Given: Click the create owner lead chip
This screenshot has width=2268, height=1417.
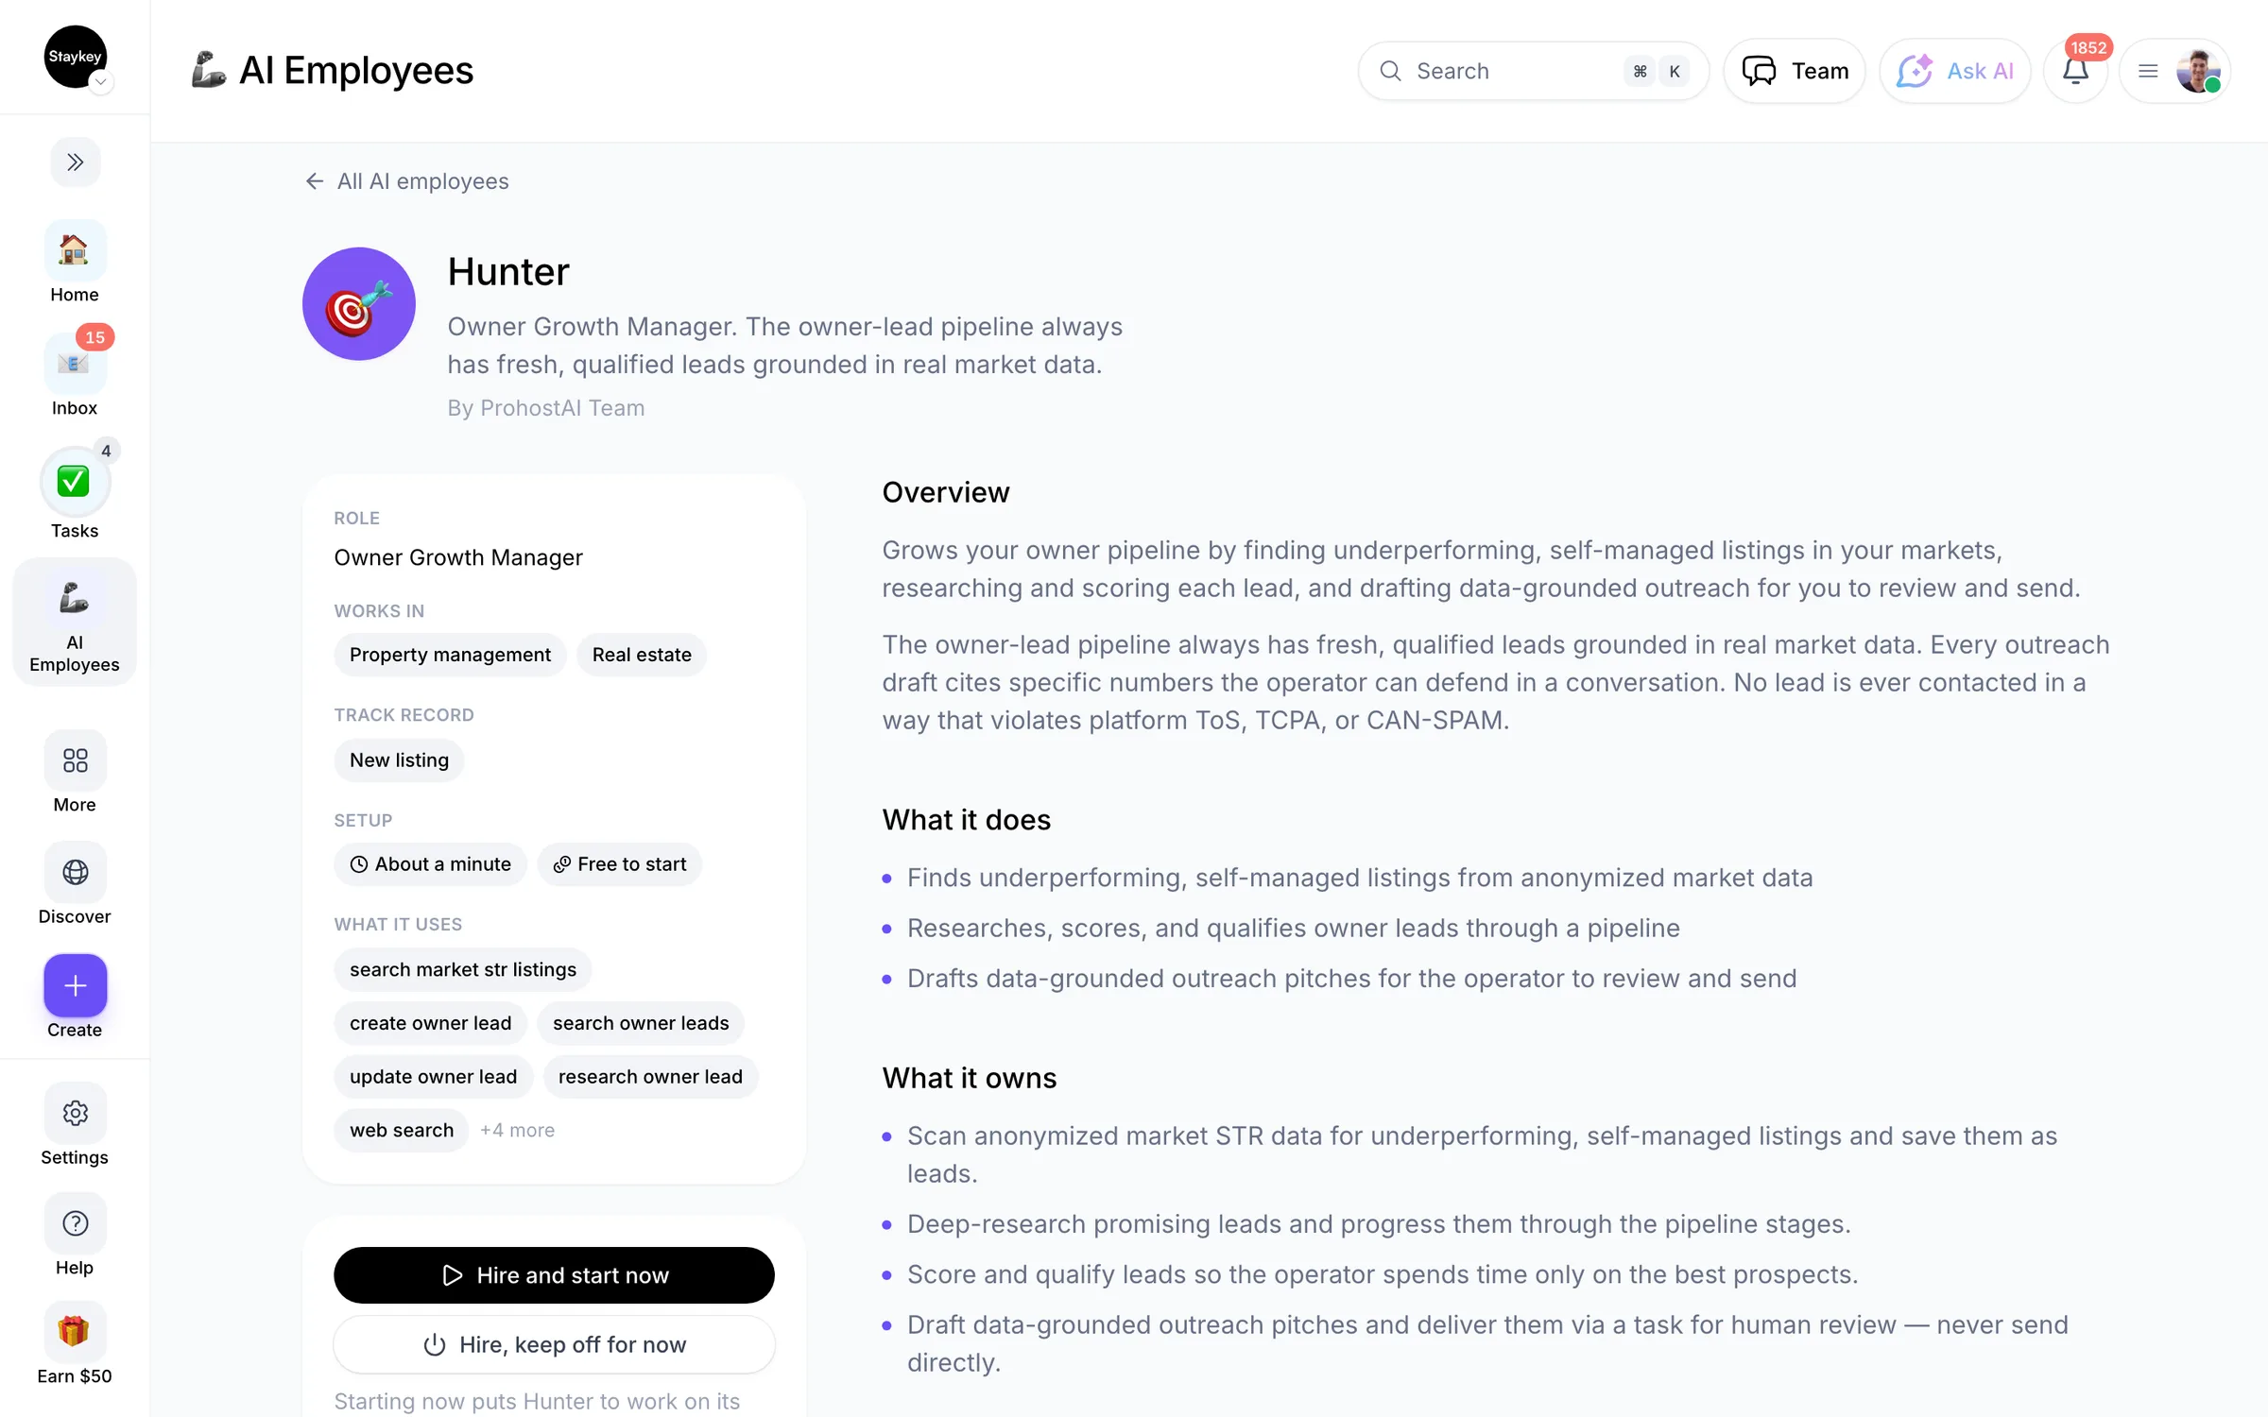Looking at the screenshot, I should (x=430, y=1023).
